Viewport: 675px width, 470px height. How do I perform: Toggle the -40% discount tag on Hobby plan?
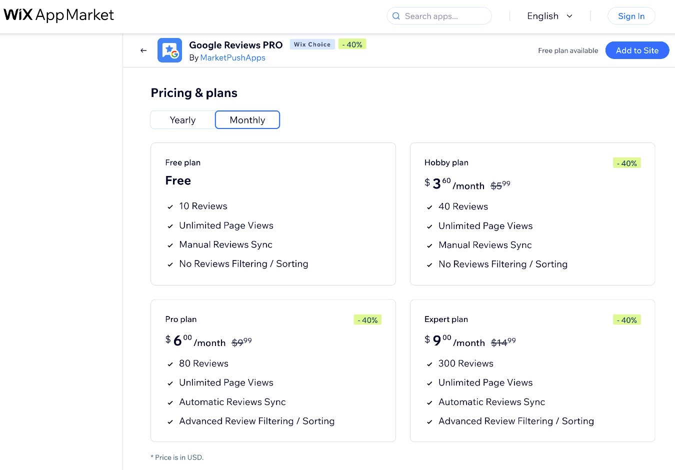pos(626,163)
